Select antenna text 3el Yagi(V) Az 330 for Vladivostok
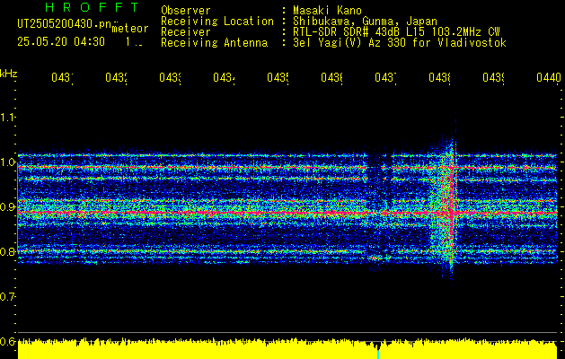This screenshot has height=359, width=565. tap(400, 43)
